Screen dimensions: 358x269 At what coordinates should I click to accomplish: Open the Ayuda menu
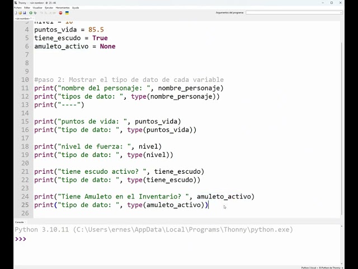coord(76,8)
